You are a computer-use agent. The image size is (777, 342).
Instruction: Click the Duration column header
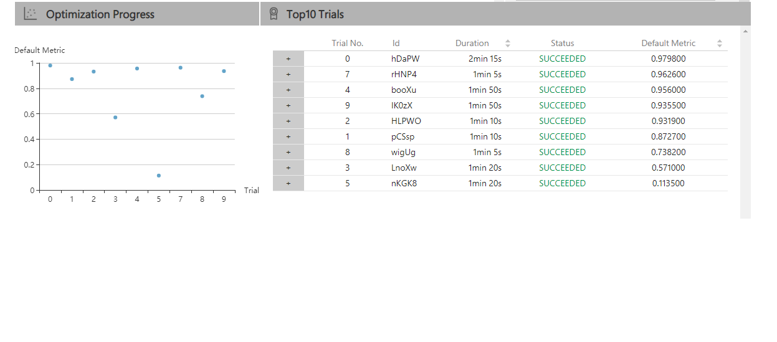click(472, 43)
